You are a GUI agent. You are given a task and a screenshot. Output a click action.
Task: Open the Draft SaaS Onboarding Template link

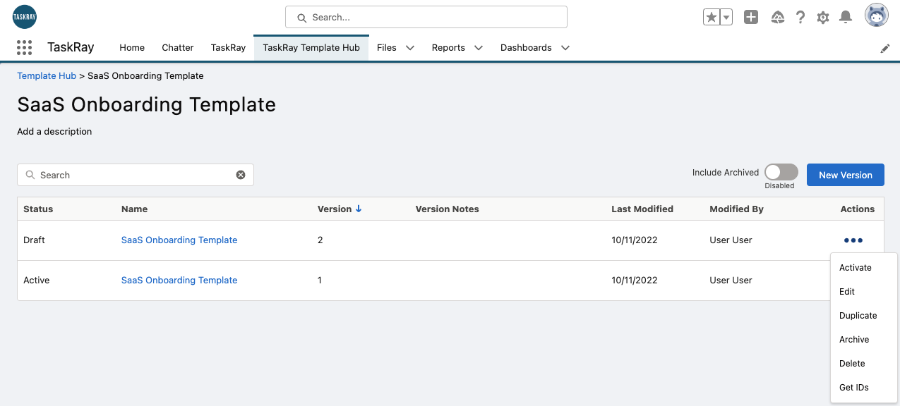(x=179, y=240)
